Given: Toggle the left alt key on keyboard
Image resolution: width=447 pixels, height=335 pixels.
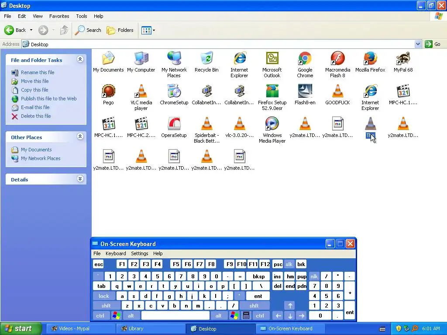Looking at the screenshot, I should (131, 316).
